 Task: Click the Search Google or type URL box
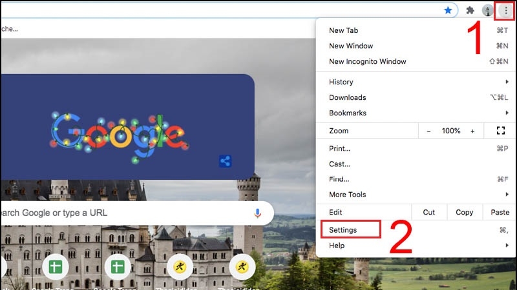123,213
